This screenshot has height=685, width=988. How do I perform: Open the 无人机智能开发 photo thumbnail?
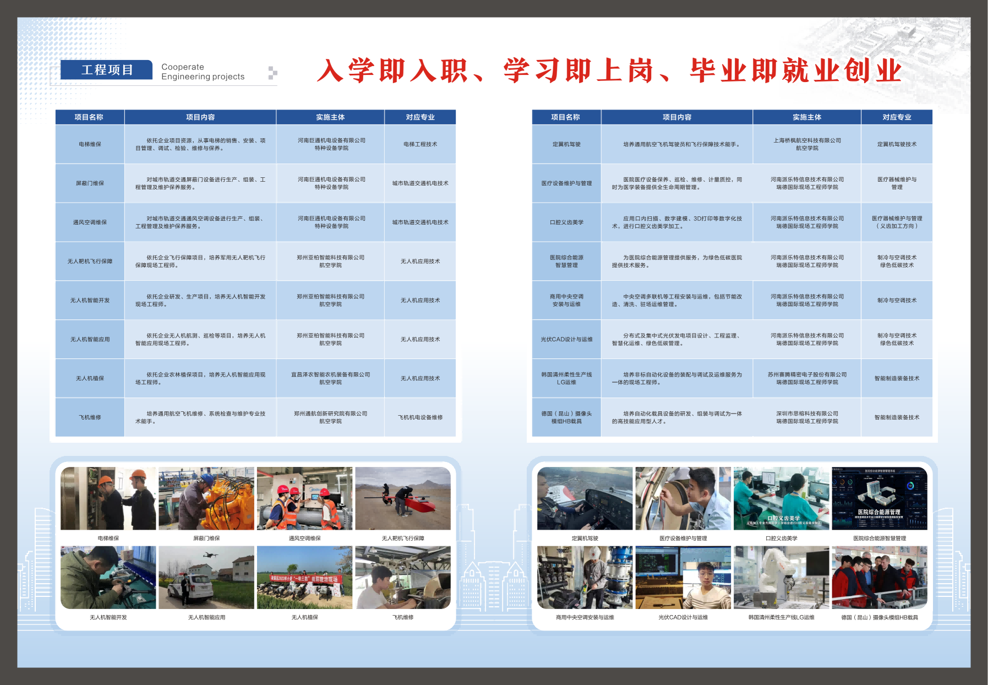108,577
